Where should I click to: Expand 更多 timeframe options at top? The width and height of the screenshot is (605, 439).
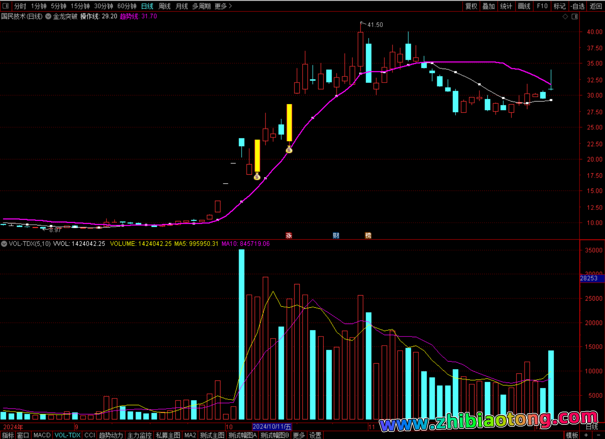coord(223,6)
